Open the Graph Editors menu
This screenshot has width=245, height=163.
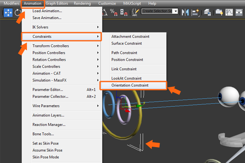coord(57,3)
